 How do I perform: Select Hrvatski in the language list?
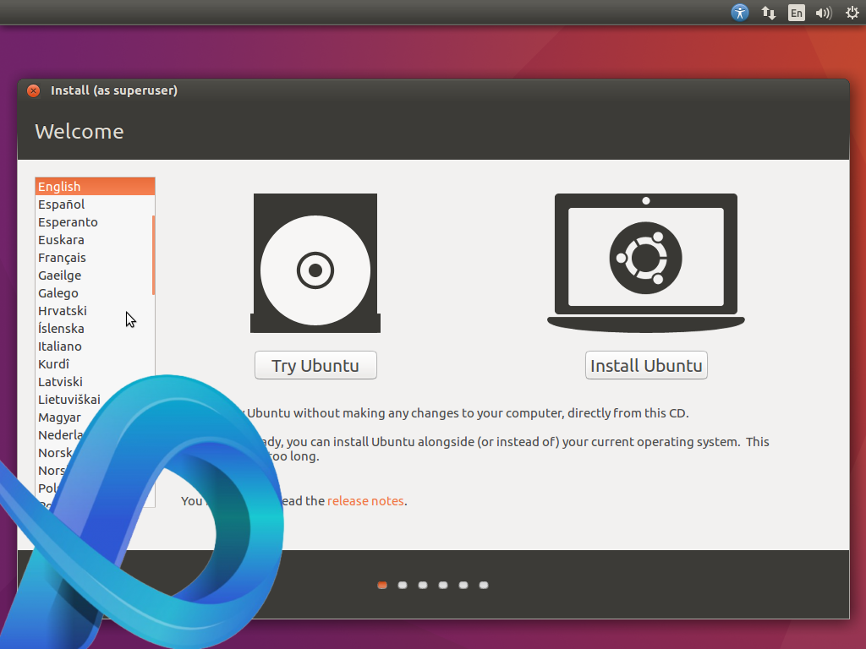95,311
